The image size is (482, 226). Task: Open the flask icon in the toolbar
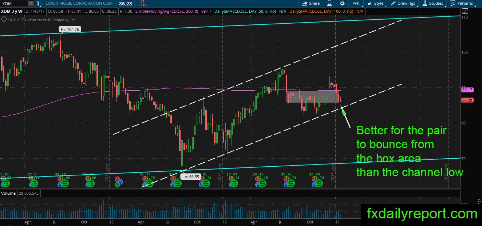[329, 3]
